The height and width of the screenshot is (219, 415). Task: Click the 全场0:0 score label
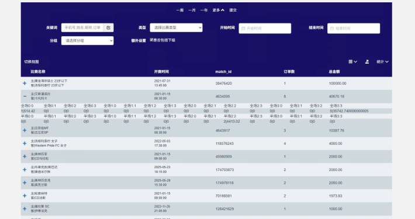pyautogui.click(x=27, y=106)
